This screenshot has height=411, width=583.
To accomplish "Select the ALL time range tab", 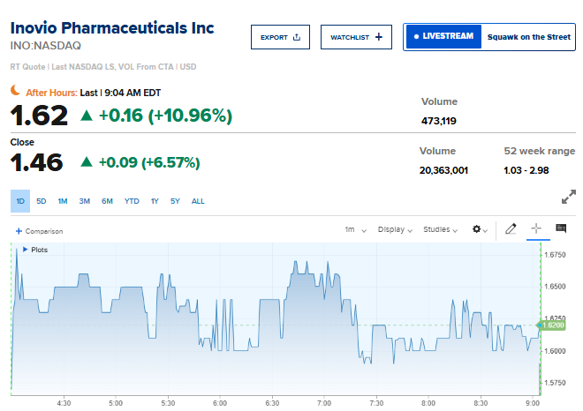I will click(x=198, y=201).
